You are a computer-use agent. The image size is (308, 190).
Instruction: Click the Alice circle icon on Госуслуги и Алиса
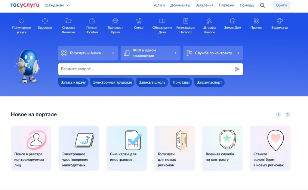(64, 53)
